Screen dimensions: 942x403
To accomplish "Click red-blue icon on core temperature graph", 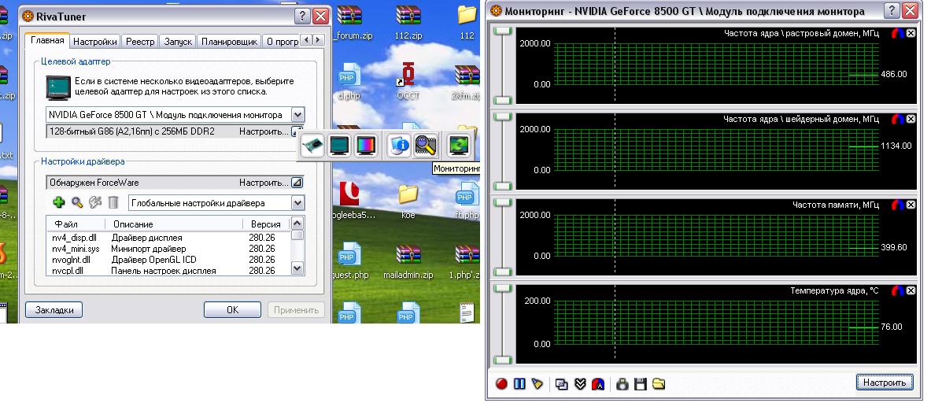I will coord(898,290).
